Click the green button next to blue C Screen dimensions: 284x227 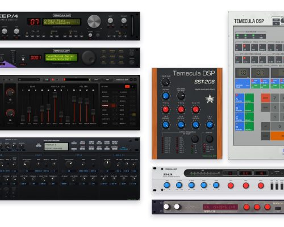point(249,117)
